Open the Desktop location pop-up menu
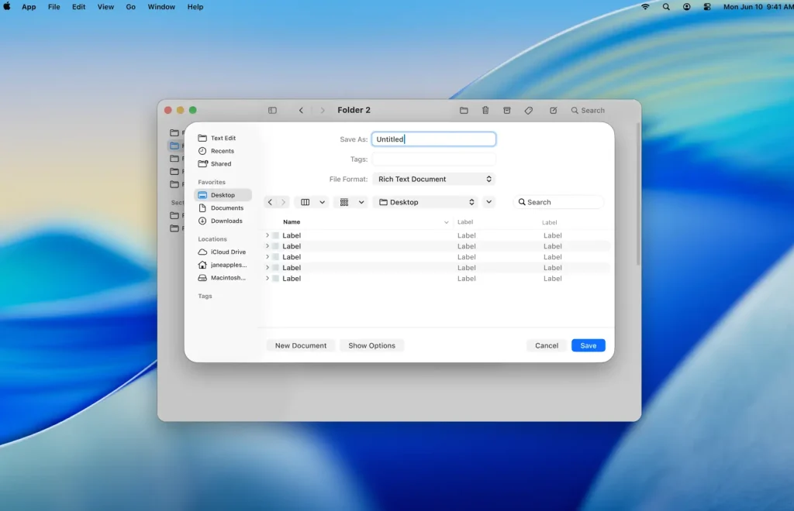This screenshot has width=794, height=511. [x=426, y=202]
